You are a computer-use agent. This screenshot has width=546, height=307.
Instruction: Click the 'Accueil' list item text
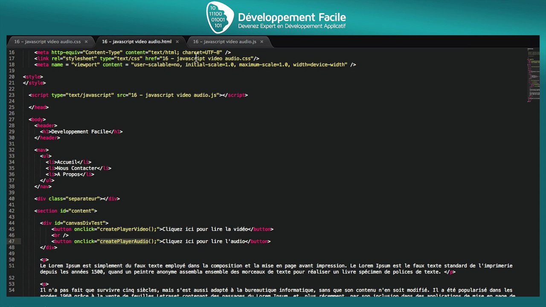67,162
